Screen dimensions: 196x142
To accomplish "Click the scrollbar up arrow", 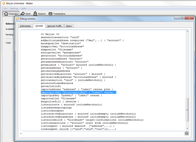I will pyautogui.click(x=187, y=32).
